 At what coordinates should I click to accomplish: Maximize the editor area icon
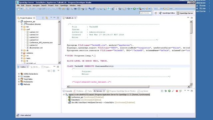point(192,18)
